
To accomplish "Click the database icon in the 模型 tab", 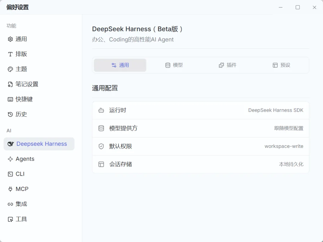I will (168, 65).
